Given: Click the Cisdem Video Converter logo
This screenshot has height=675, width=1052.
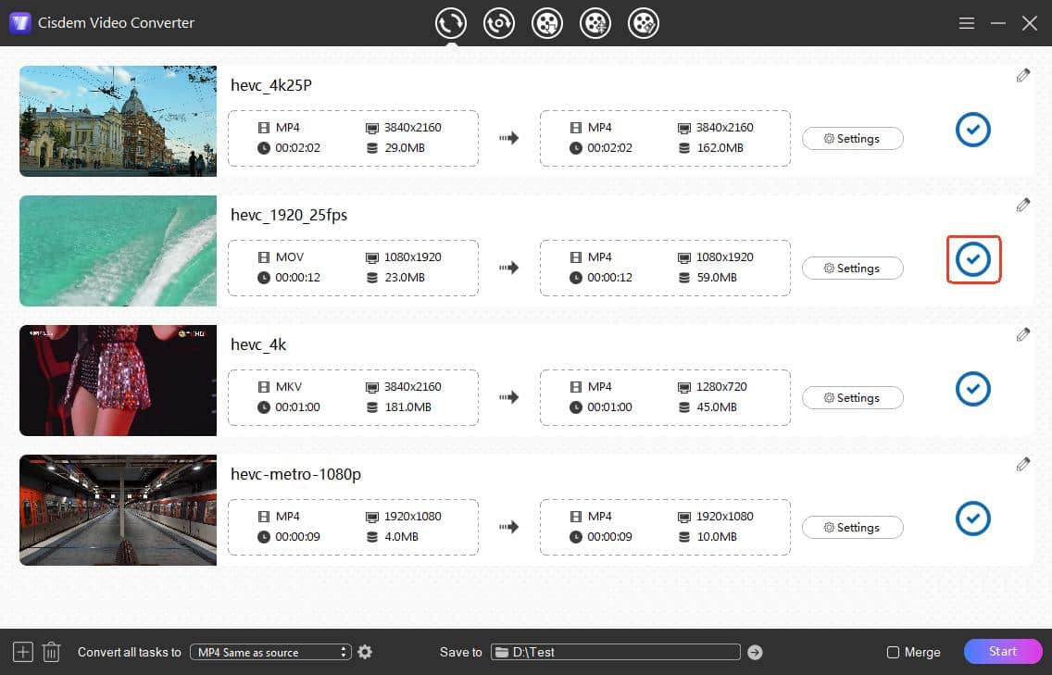Looking at the screenshot, I should (20, 23).
